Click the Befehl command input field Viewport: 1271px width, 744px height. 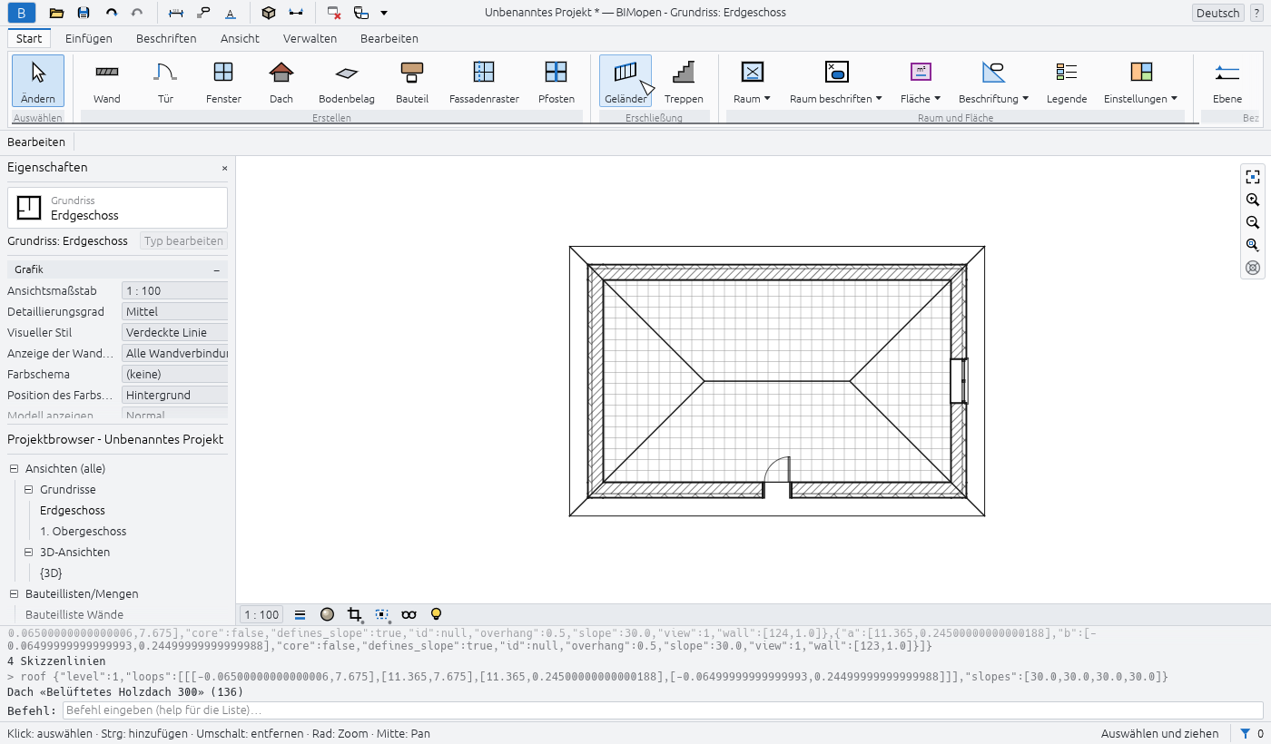pyautogui.click(x=662, y=710)
